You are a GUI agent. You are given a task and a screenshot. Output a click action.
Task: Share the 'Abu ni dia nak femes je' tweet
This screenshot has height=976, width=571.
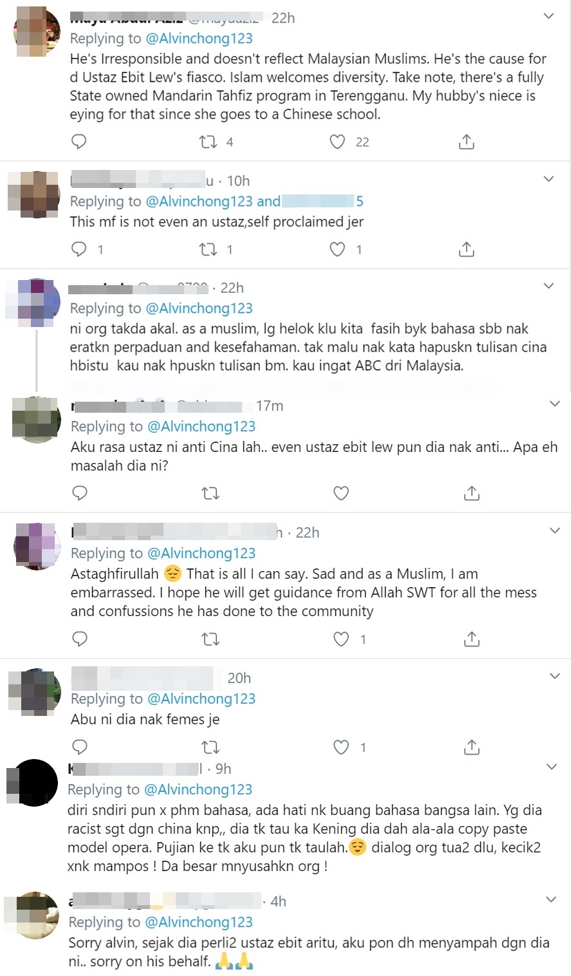(472, 747)
